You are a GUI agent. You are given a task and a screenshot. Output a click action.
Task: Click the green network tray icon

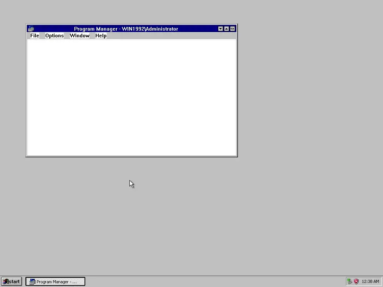(350, 281)
